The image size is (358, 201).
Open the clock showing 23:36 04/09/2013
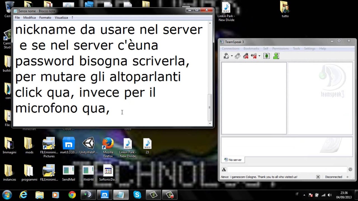tap(344, 195)
